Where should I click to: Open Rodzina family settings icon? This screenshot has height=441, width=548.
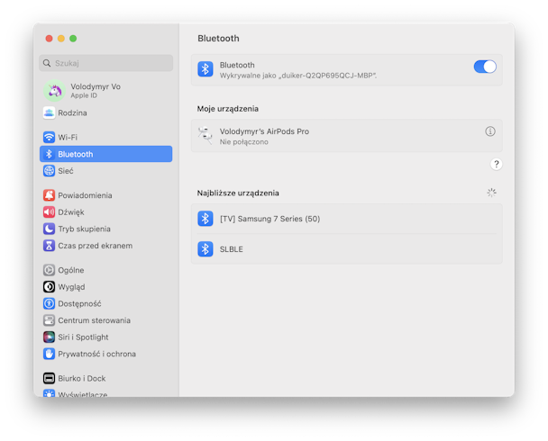(49, 113)
